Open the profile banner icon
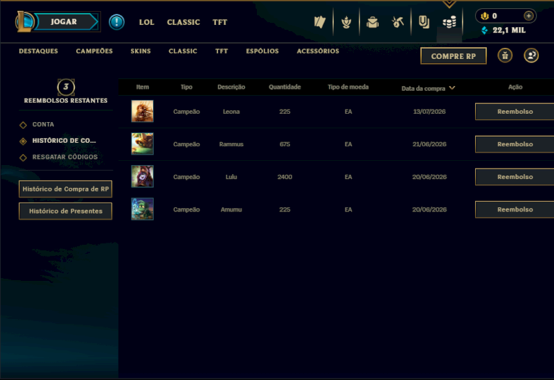 coord(424,22)
